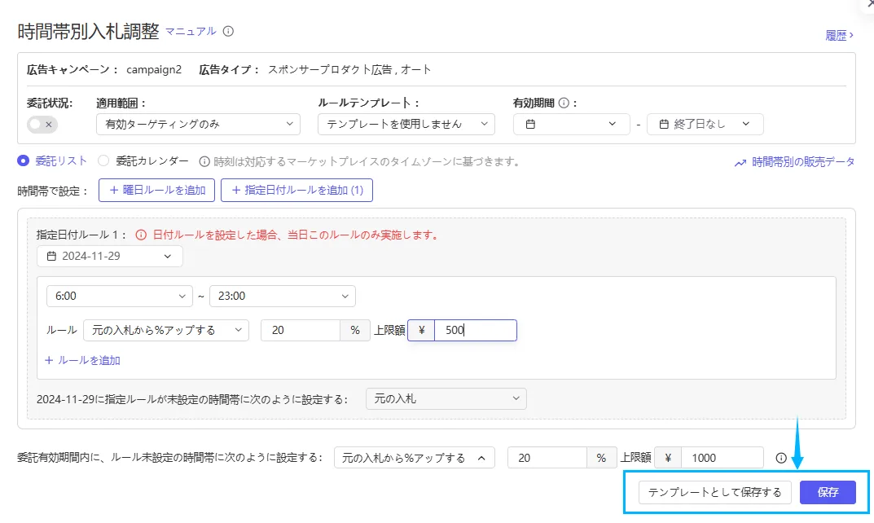Click the info icon next to マニュアル
This screenshot has height=523, width=874.
point(228,31)
